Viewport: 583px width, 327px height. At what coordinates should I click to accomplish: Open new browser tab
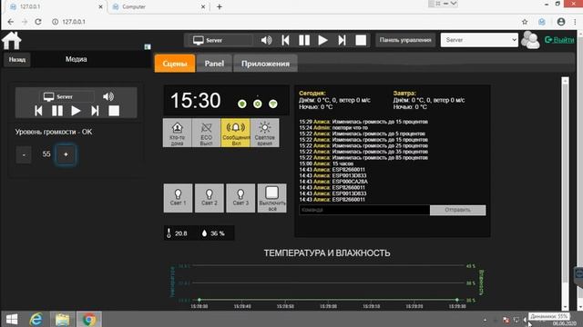pyautogui.click(x=220, y=6)
